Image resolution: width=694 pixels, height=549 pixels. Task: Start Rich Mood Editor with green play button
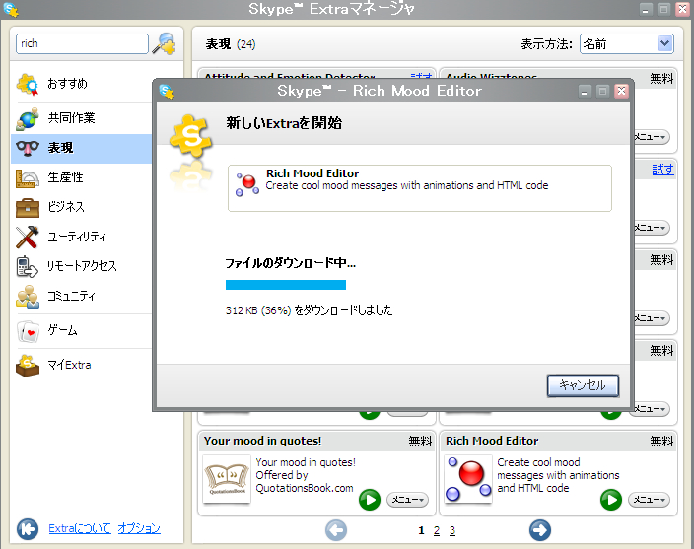coord(611,500)
